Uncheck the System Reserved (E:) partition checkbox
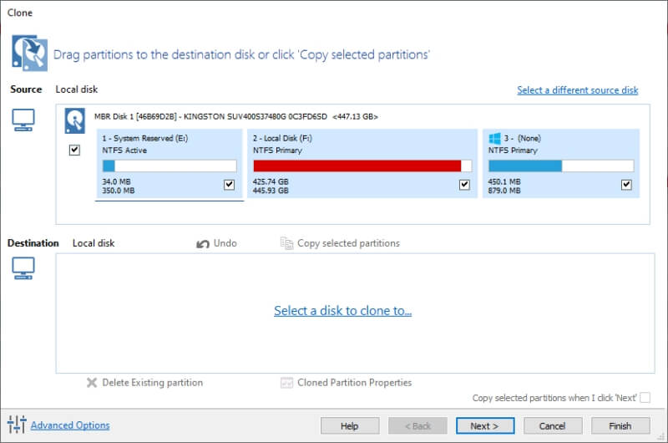This screenshot has height=443, width=668. point(229,184)
